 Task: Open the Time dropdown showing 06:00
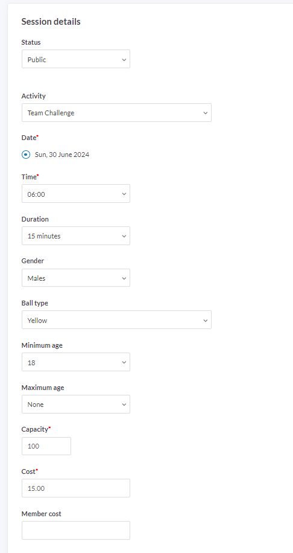click(x=76, y=194)
